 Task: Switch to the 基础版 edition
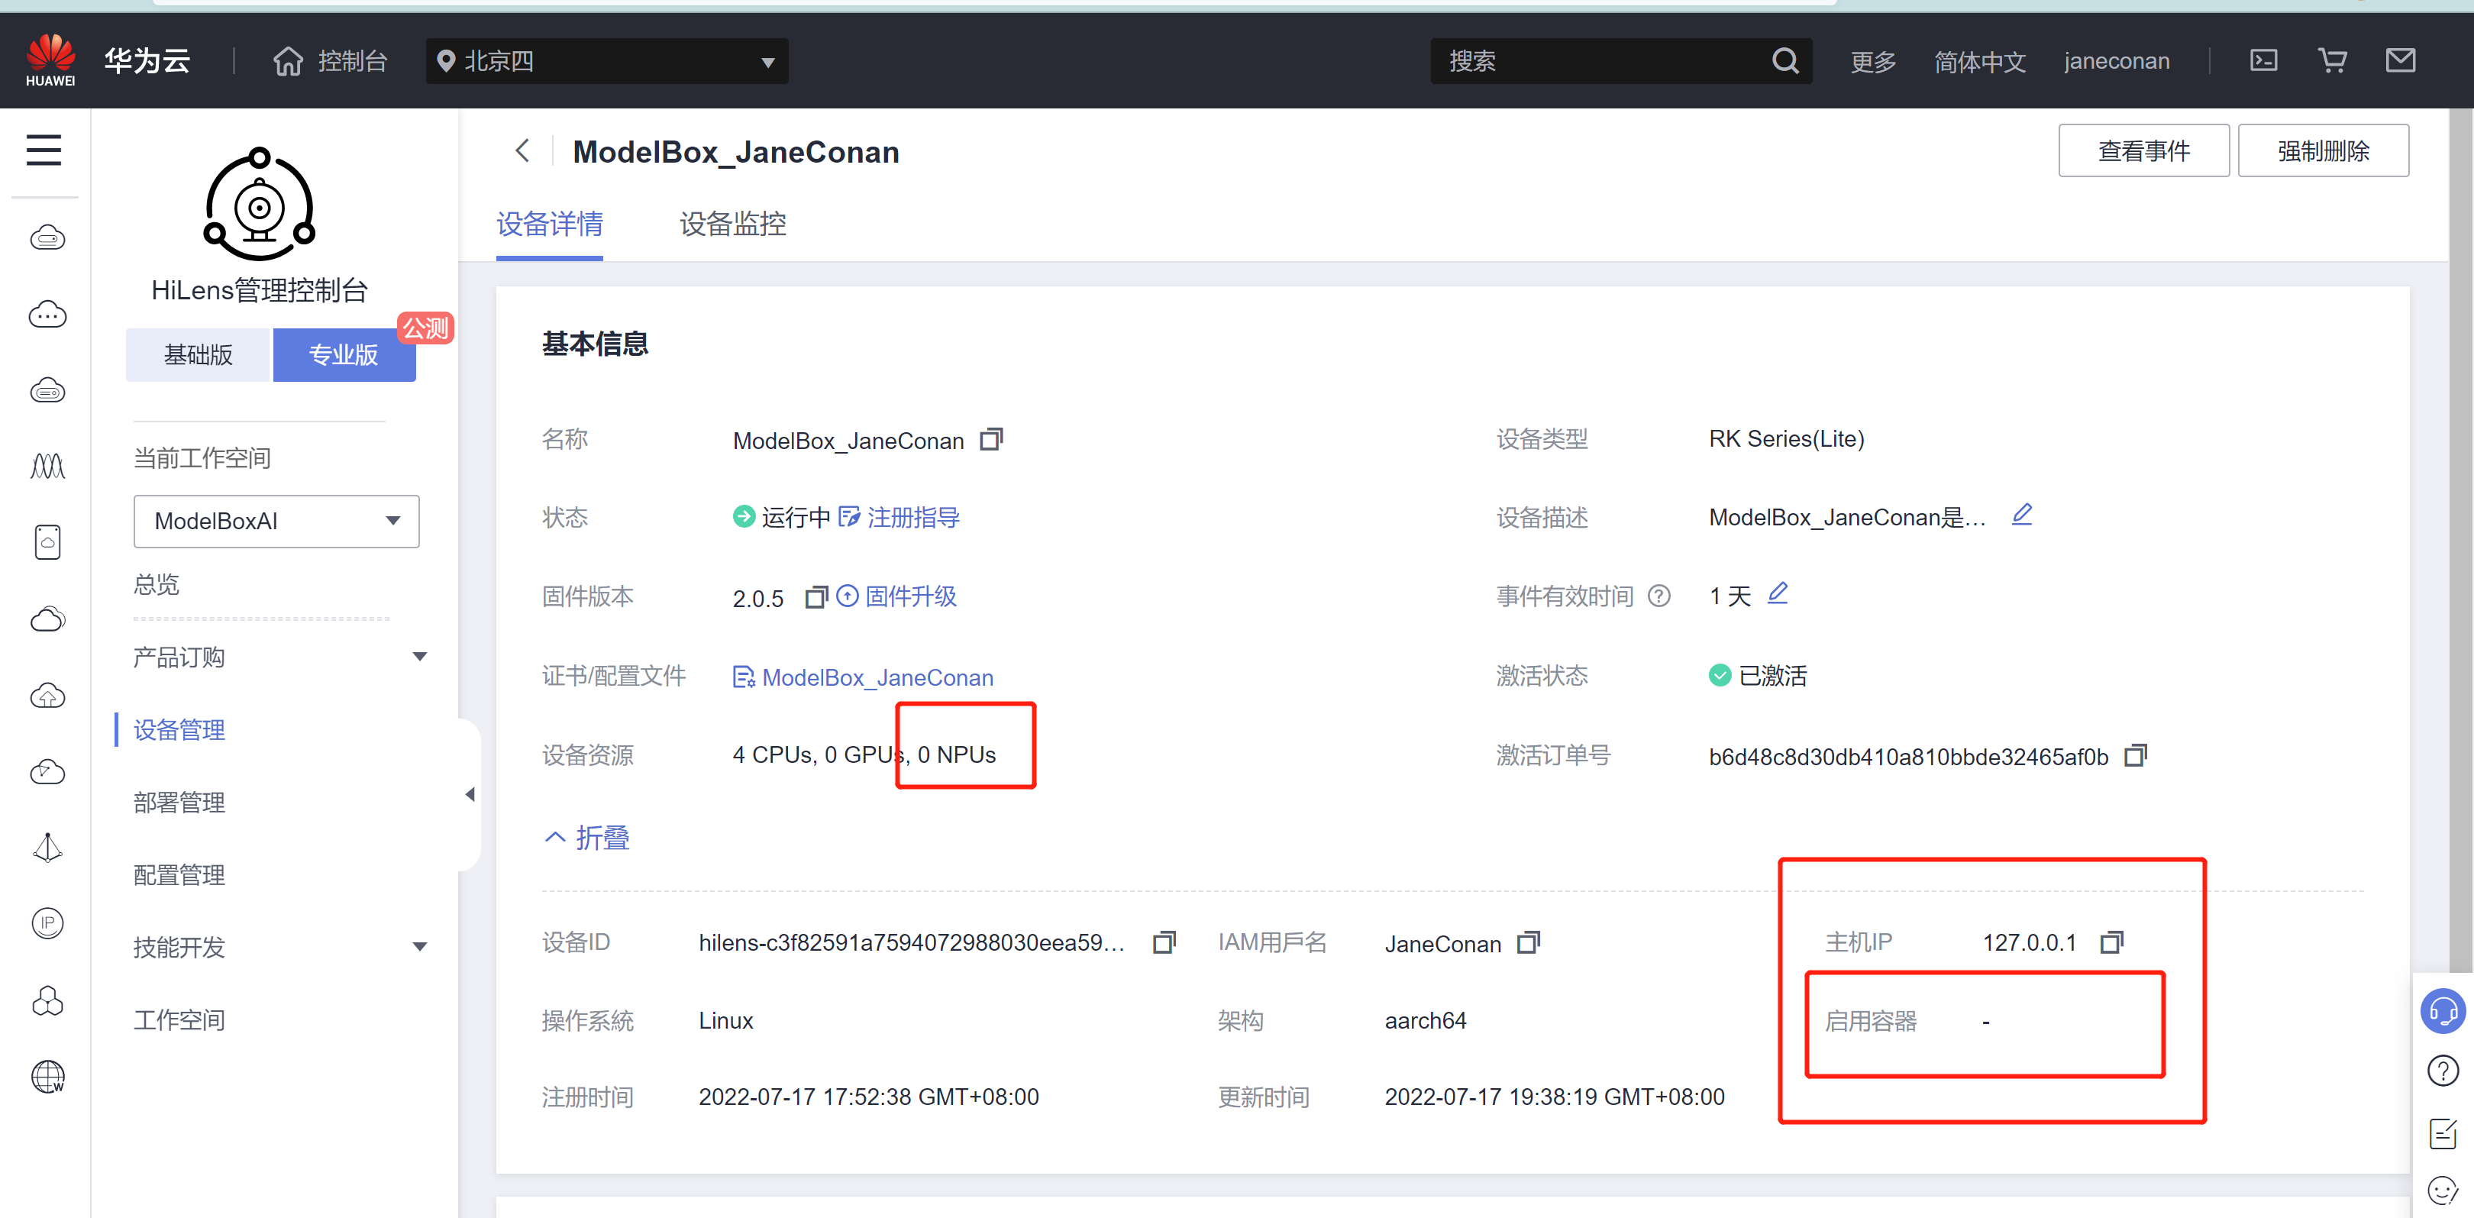pyautogui.click(x=199, y=354)
